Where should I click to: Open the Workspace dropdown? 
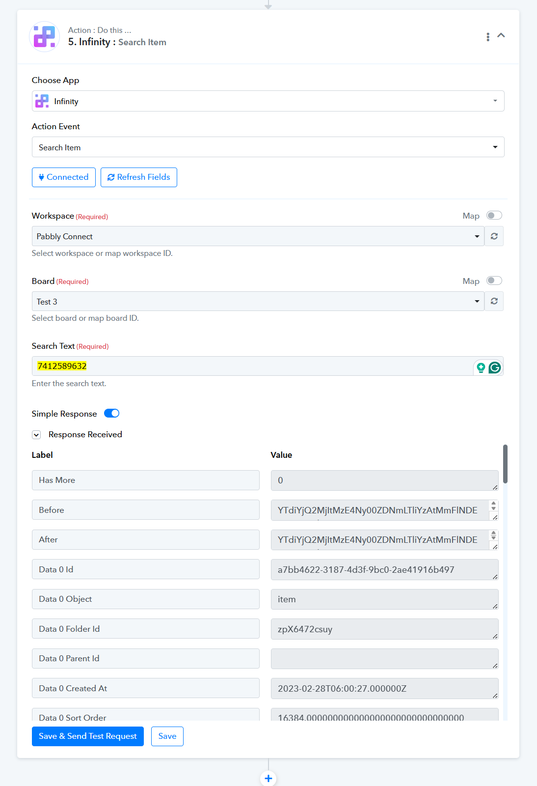258,236
